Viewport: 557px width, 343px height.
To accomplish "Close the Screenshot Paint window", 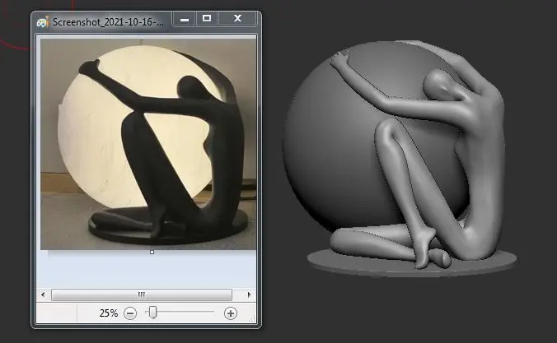I will (237, 19).
